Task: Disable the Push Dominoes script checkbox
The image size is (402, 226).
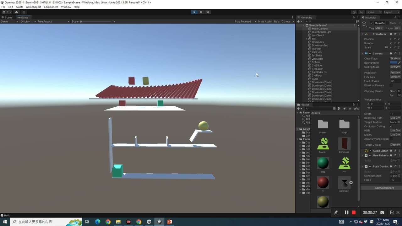Action: point(370,167)
